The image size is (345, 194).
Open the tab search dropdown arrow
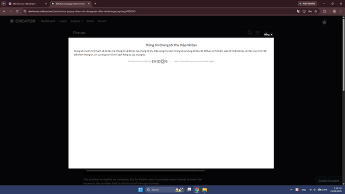3,3
